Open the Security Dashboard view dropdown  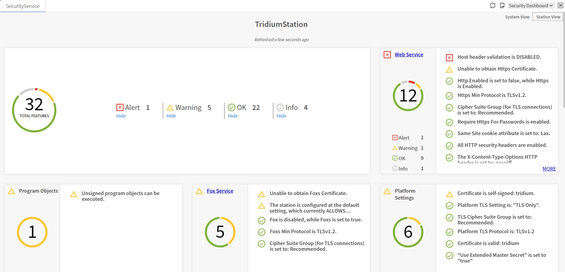[x=531, y=5]
